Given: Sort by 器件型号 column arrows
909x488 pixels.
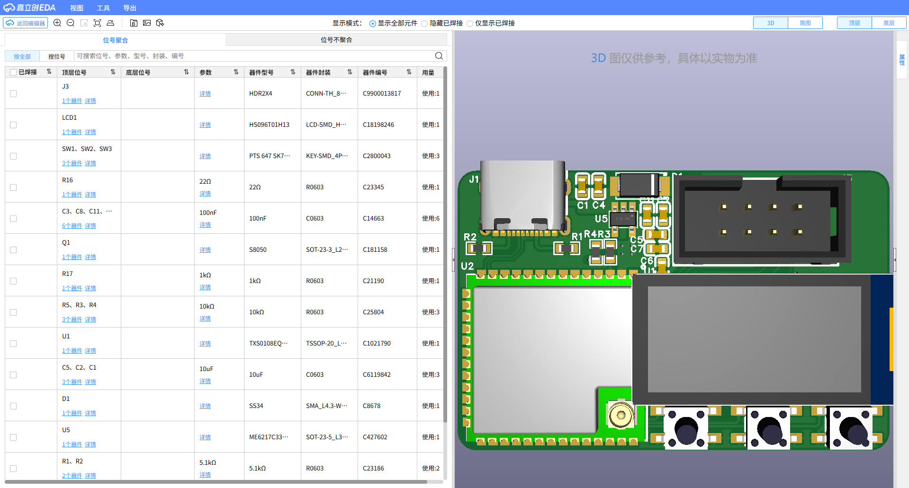Looking at the screenshot, I should 293,72.
